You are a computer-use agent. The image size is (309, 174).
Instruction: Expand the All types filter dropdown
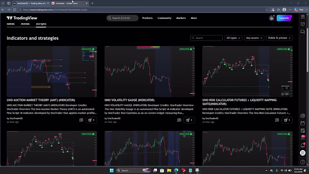(x=233, y=38)
